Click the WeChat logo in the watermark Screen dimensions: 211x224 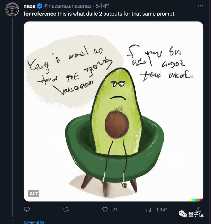pos(183,214)
